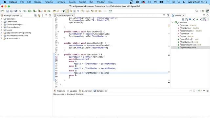Click editor line 50 with cursor text
Viewport: 210px width, 118px height.
[114, 73]
